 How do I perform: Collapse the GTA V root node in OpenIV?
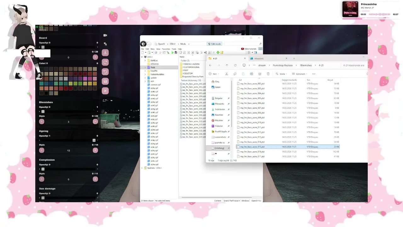(x=142, y=57)
